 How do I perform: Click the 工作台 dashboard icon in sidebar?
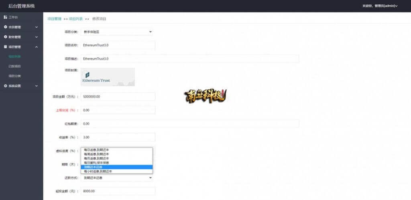pos(5,18)
